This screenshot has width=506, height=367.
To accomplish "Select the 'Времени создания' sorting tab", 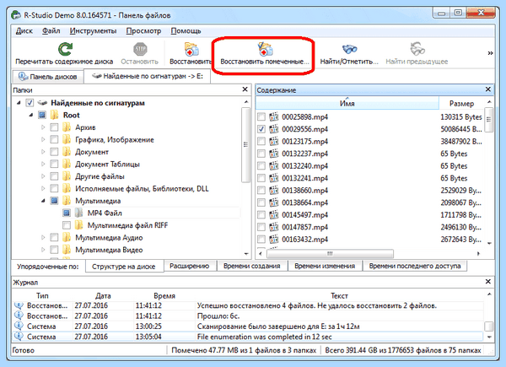I will pos(251,266).
